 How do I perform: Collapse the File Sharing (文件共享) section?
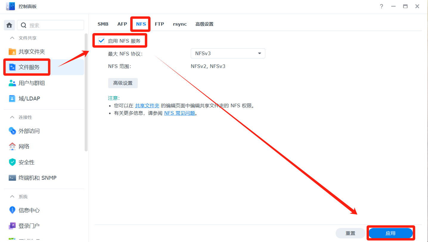(x=12, y=38)
